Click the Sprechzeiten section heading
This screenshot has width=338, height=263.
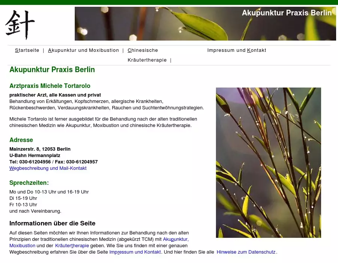(29, 183)
